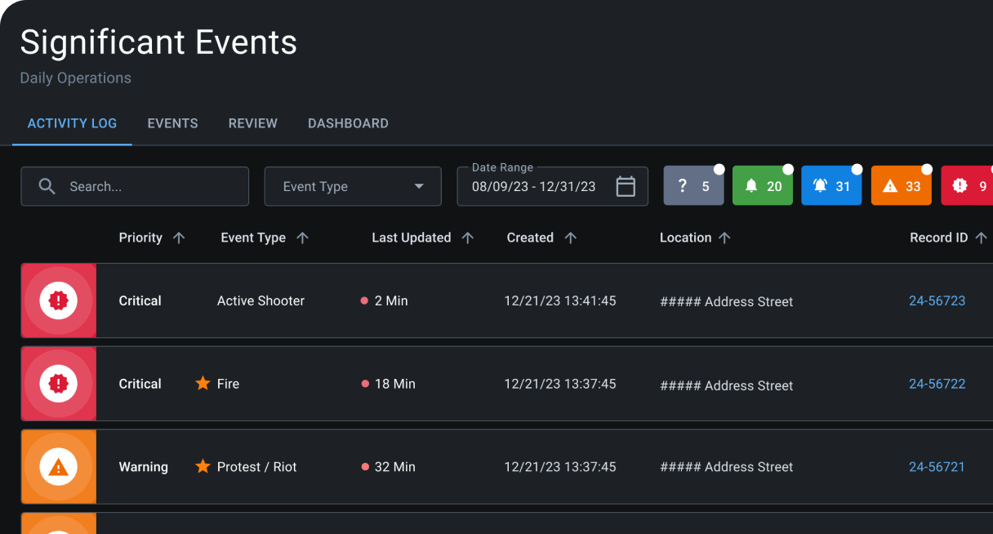Image resolution: width=993 pixels, height=534 pixels.
Task: Click the Active Shooter critical priority icon
Action: tap(59, 300)
